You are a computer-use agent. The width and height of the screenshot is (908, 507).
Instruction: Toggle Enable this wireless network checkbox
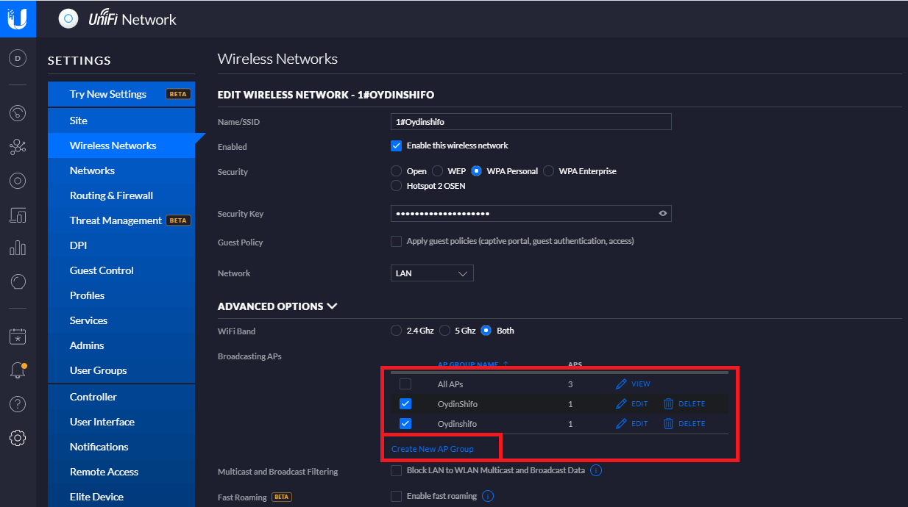click(396, 145)
